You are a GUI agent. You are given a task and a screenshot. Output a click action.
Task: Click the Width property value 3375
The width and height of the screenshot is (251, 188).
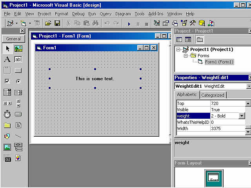[x=227, y=128]
